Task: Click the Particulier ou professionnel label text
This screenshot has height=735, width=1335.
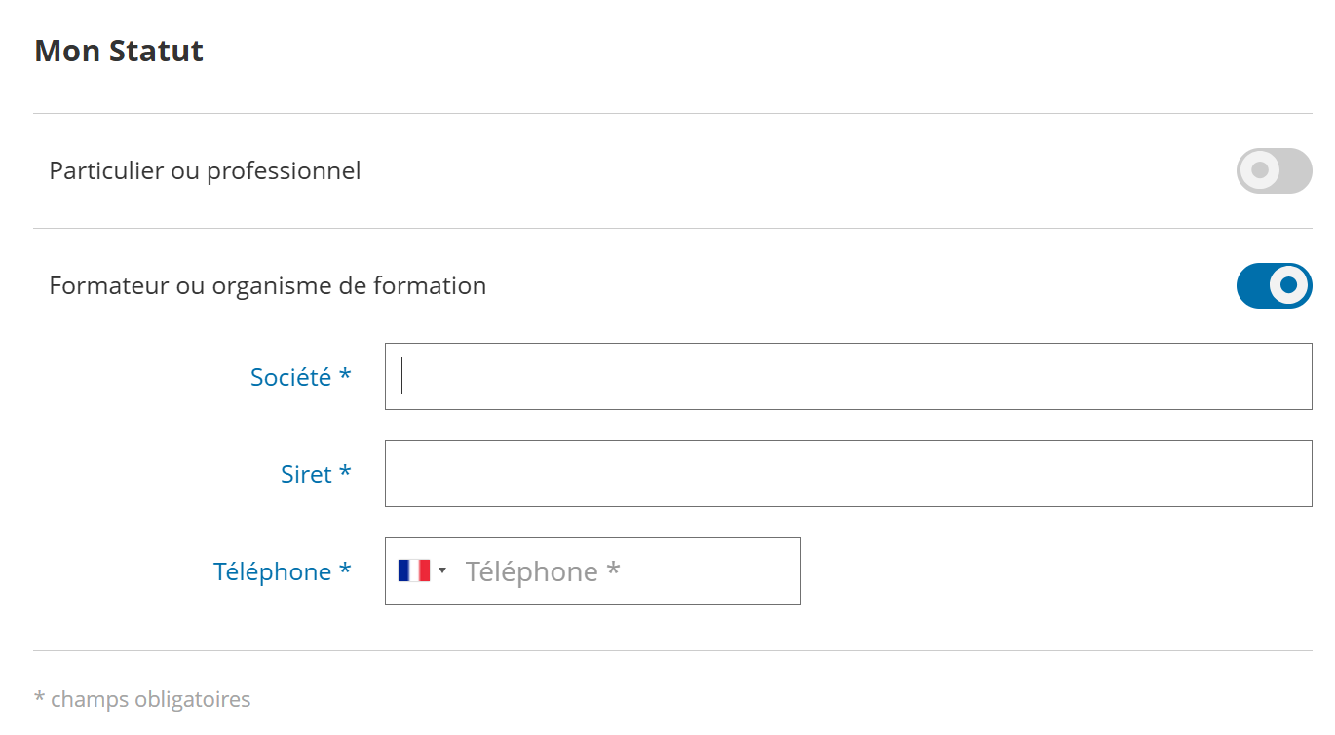Action: click(x=205, y=171)
